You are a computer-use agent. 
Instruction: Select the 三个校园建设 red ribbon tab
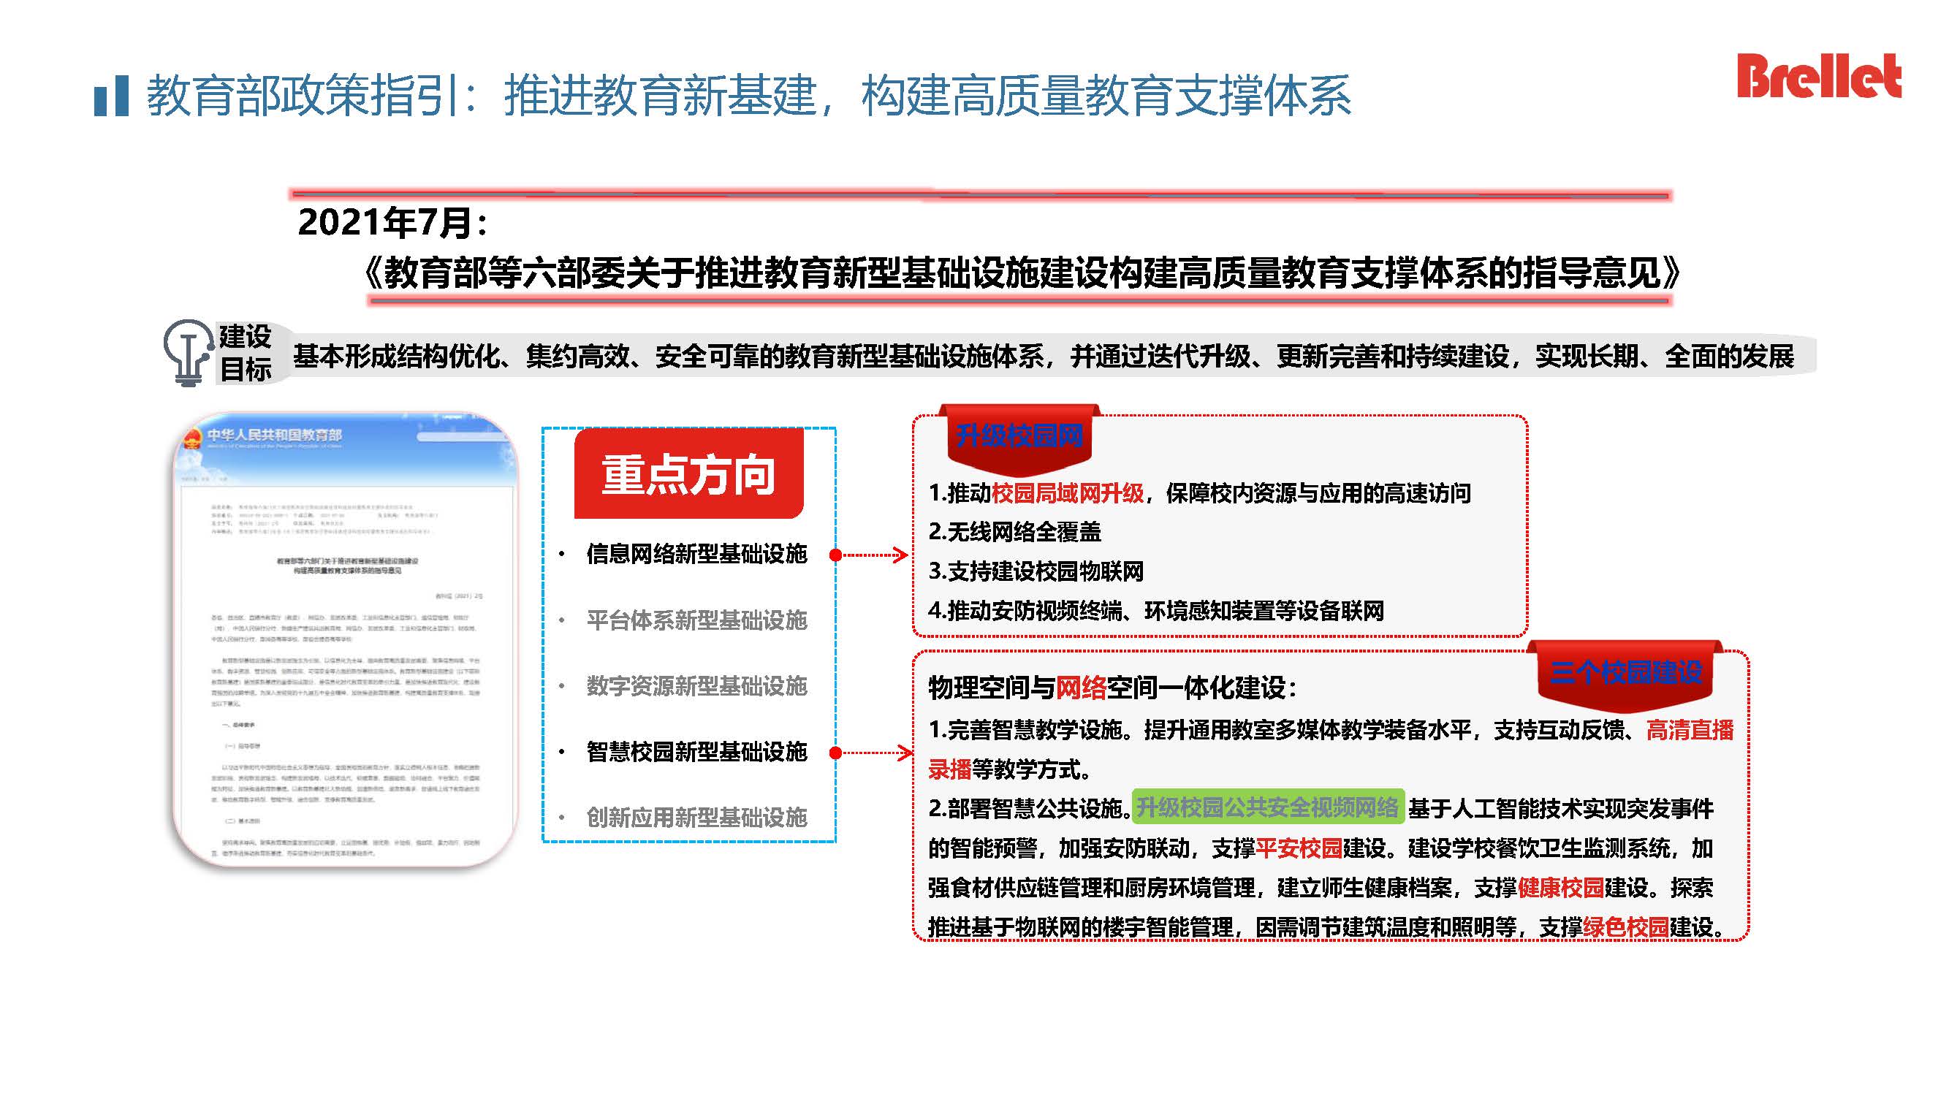pos(1625,672)
